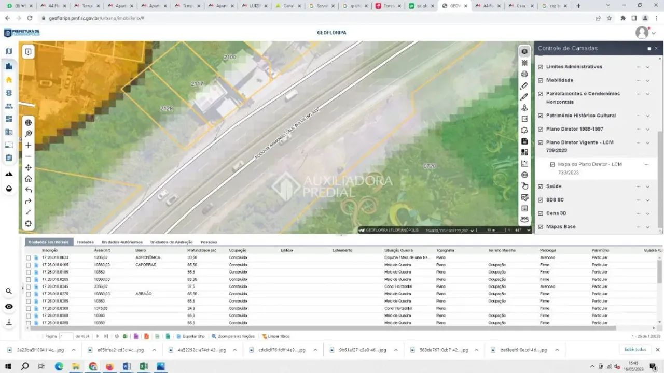Toggle the SDS SC layer checkbox

tap(541, 200)
